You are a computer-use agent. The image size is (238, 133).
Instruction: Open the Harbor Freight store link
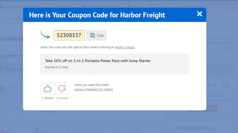click(x=125, y=47)
